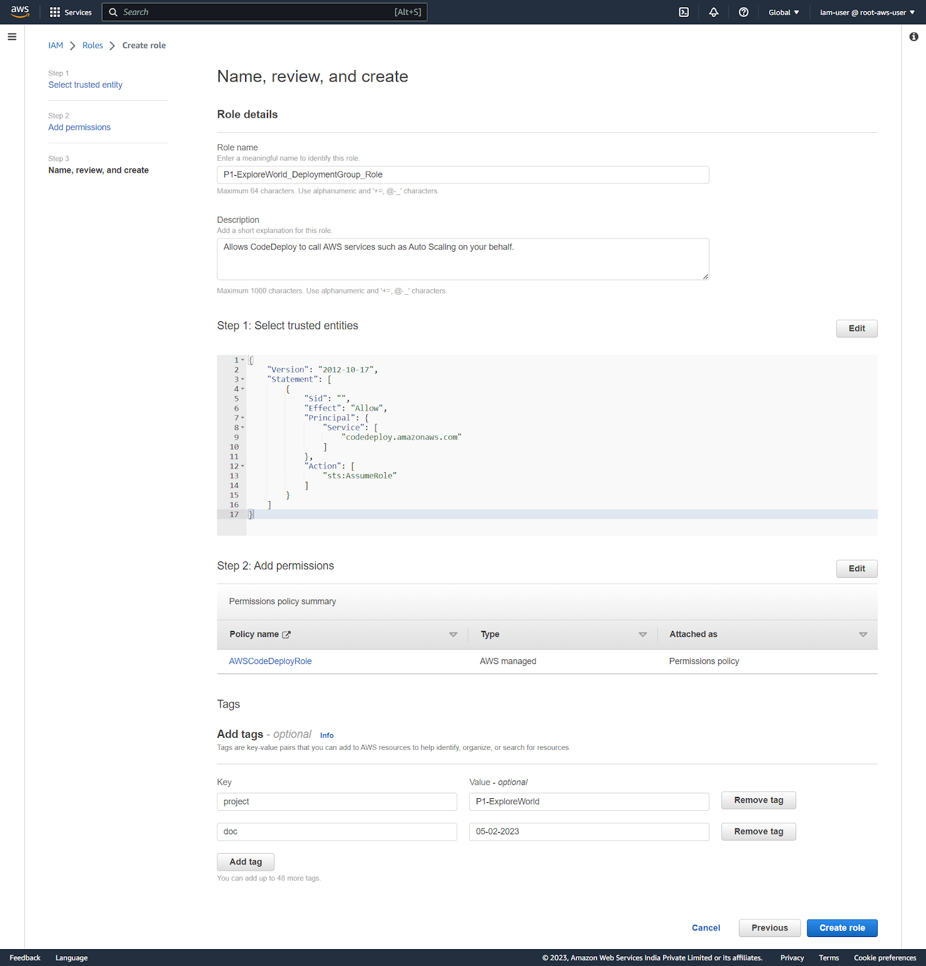This screenshot has height=966, width=926.
Task: Open the info panel icon at right
Action: tap(914, 37)
